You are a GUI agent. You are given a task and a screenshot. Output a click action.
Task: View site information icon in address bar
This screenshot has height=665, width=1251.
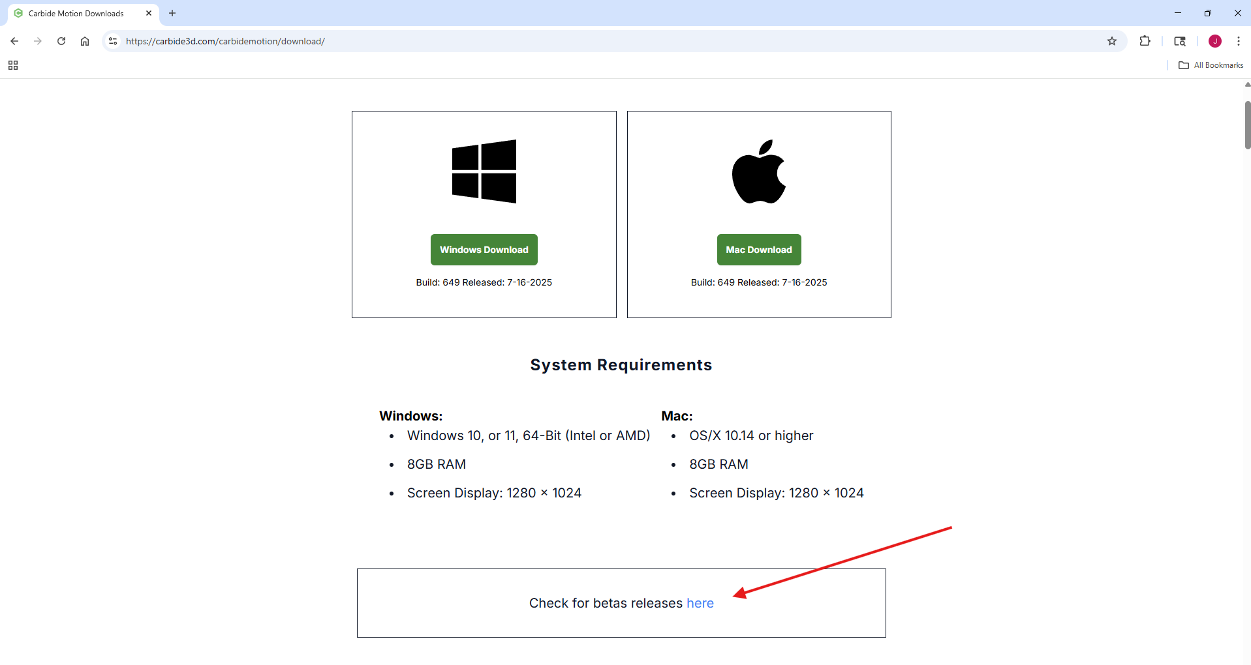(113, 41)
